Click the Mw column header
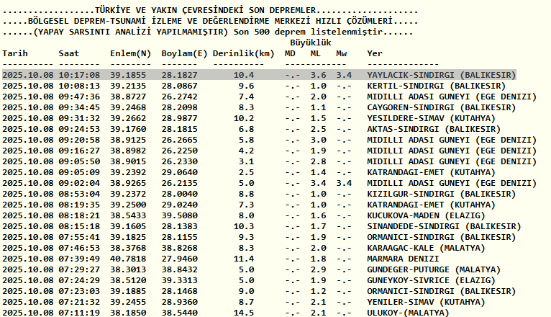This screenshot has height=317, width=551. point(341,53)
